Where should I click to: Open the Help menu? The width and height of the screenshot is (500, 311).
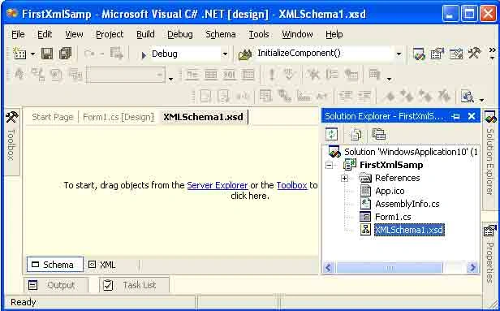334,34
